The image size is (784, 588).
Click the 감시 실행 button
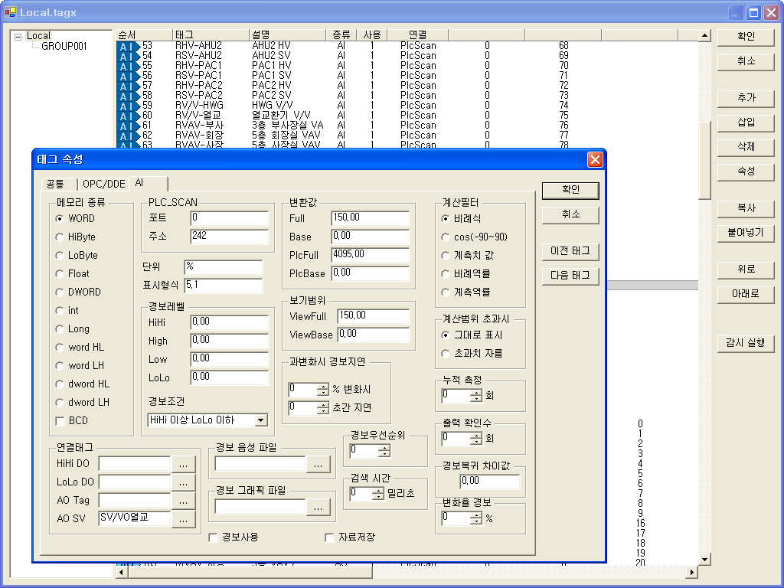click(746, 343)
